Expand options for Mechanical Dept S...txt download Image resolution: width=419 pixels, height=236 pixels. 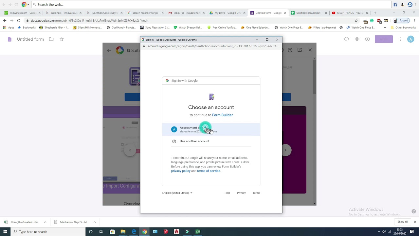(95, 222)
